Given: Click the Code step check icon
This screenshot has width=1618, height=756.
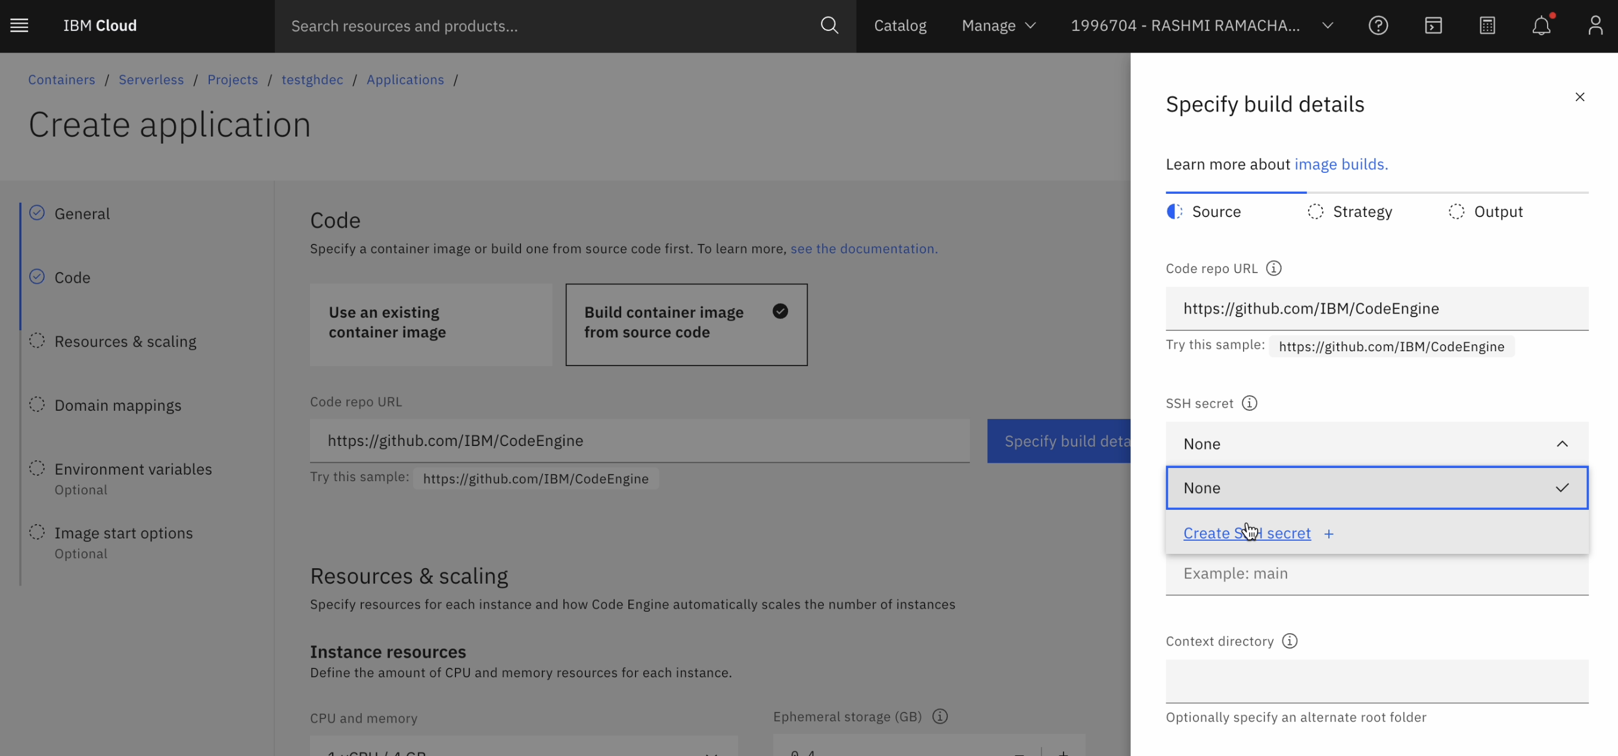Looking at the screenshot, I should 37,277.
